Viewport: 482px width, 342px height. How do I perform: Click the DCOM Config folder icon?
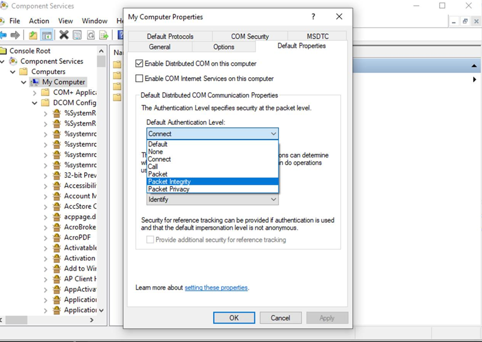click(x=45, y=102)
